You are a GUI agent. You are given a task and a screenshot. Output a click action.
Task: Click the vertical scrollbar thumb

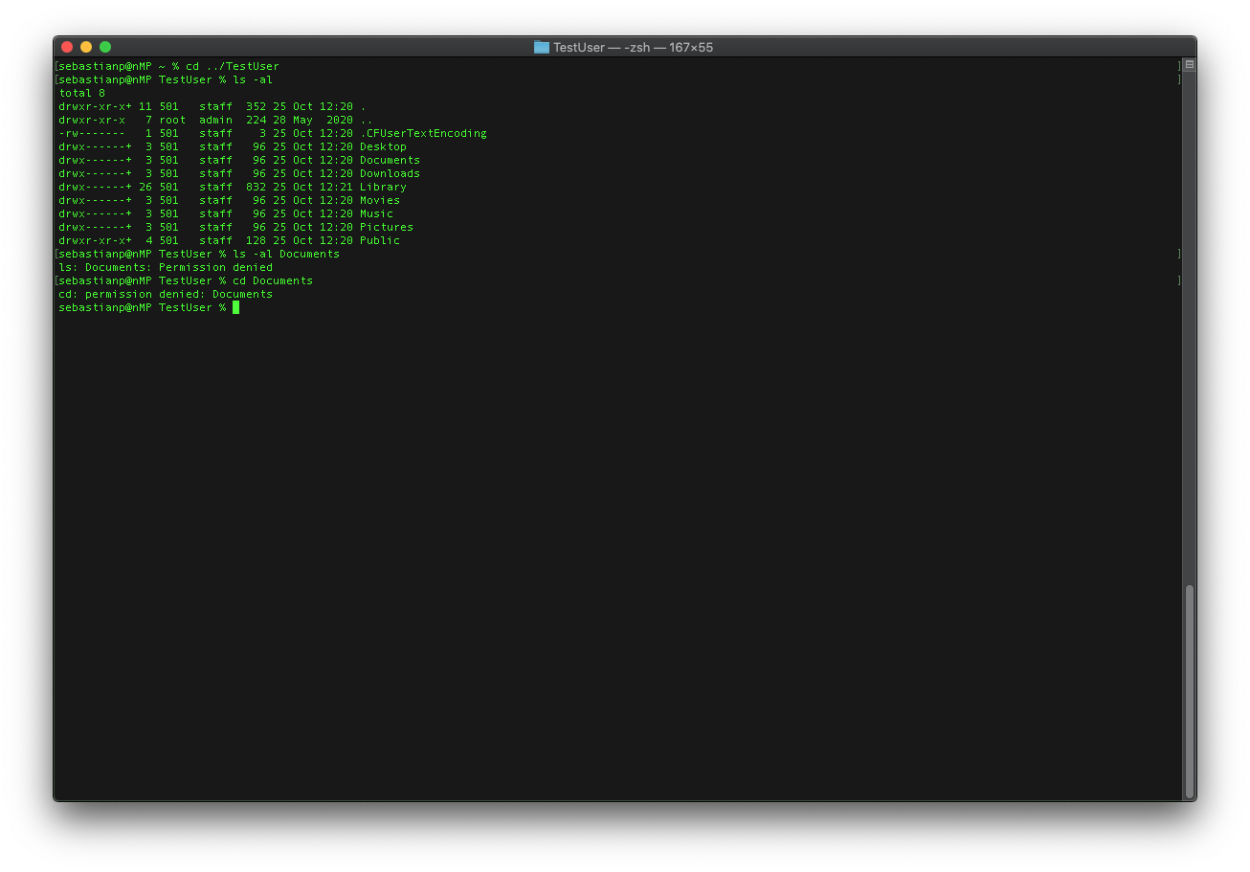pos(1190,690)
